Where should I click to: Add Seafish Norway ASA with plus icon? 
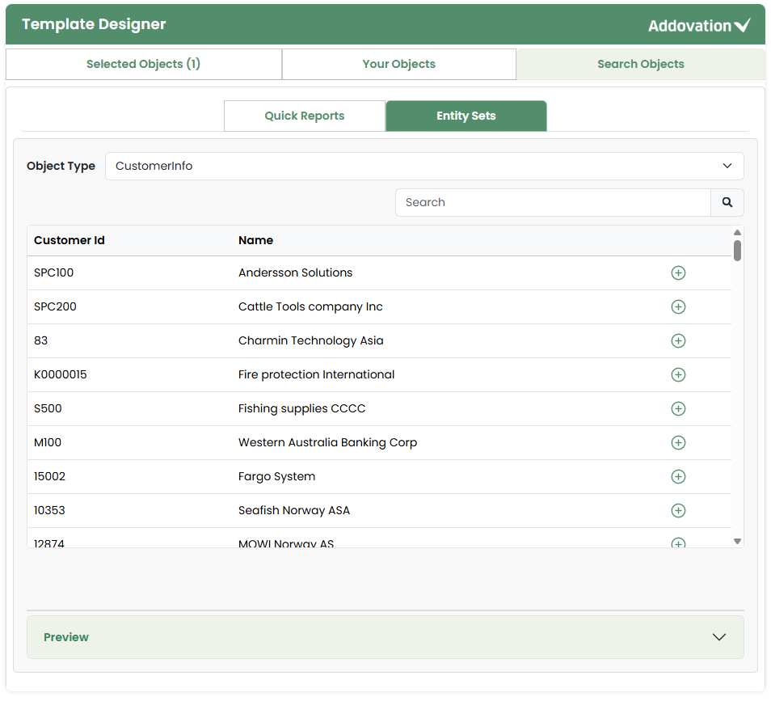pyautogui.click(x=678, y=511)
